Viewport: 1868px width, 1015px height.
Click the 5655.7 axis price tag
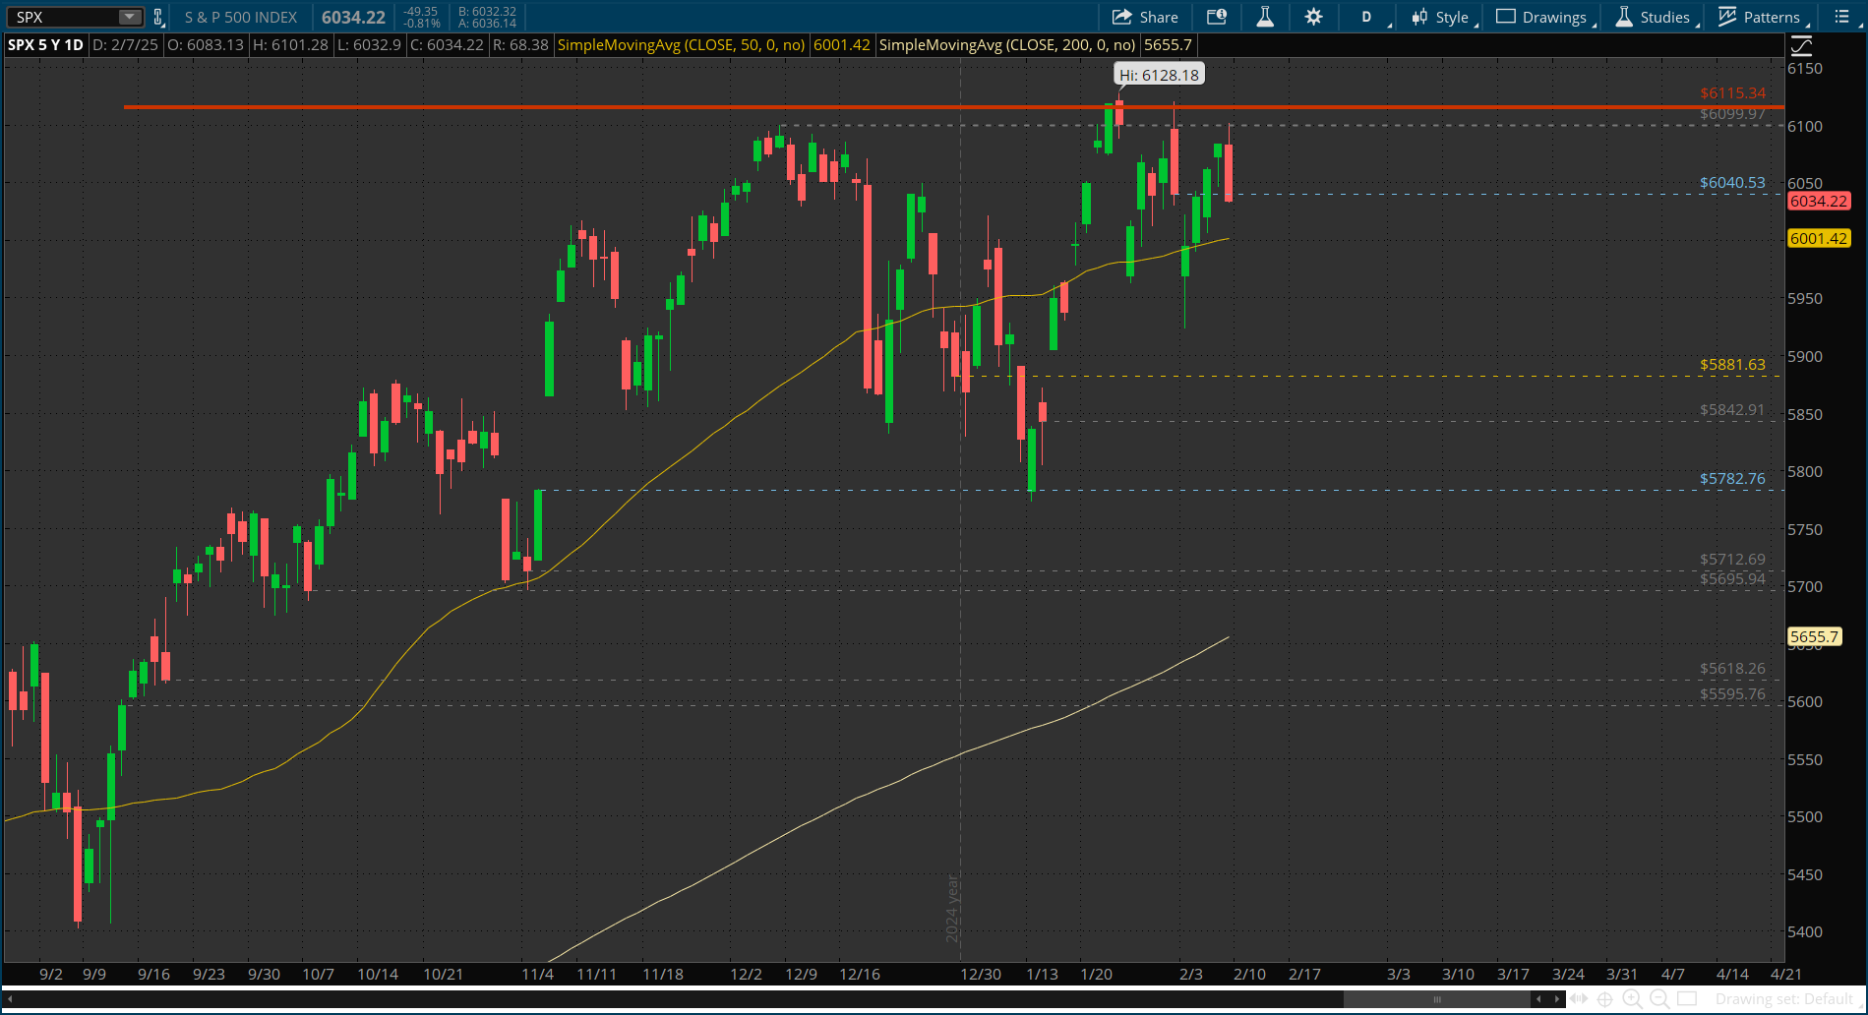pyautogui.click(x=1814, y=637)
